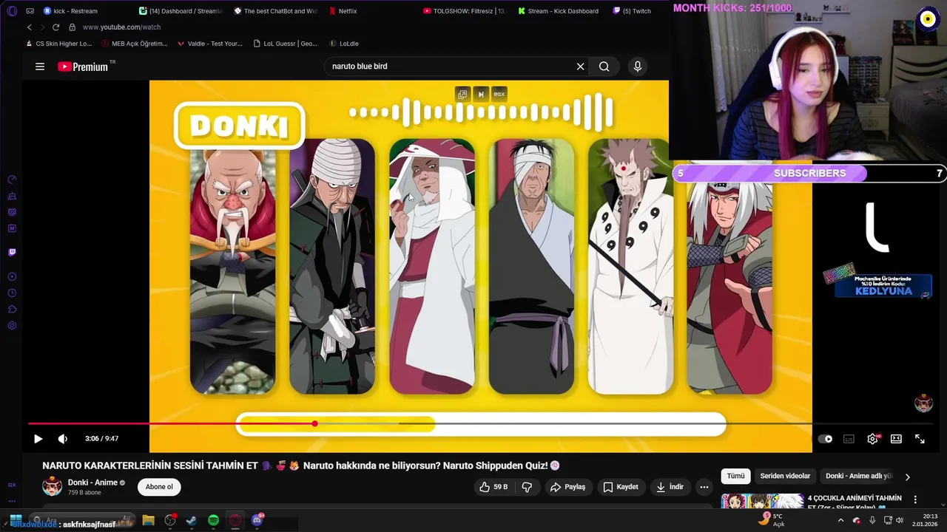Click the skip-forward overlay icon on video

click(481, 94)
